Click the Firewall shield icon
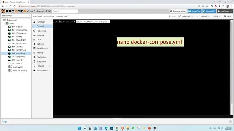The height and width of the screenshot is (131, 234). click(34, 66)
